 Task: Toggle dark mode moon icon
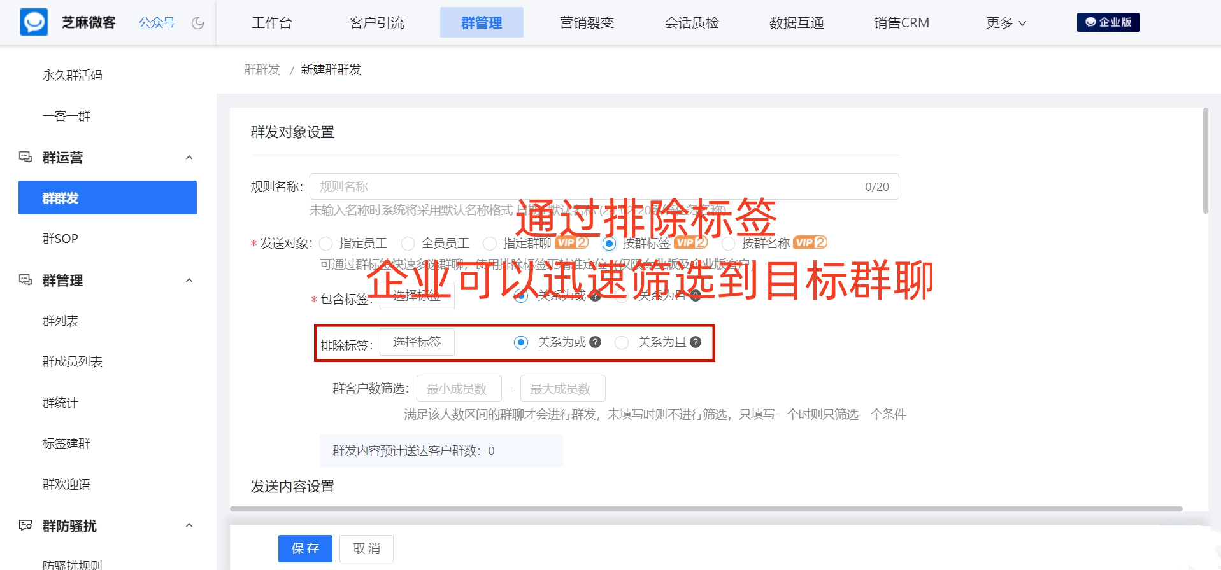coord(198,23)
